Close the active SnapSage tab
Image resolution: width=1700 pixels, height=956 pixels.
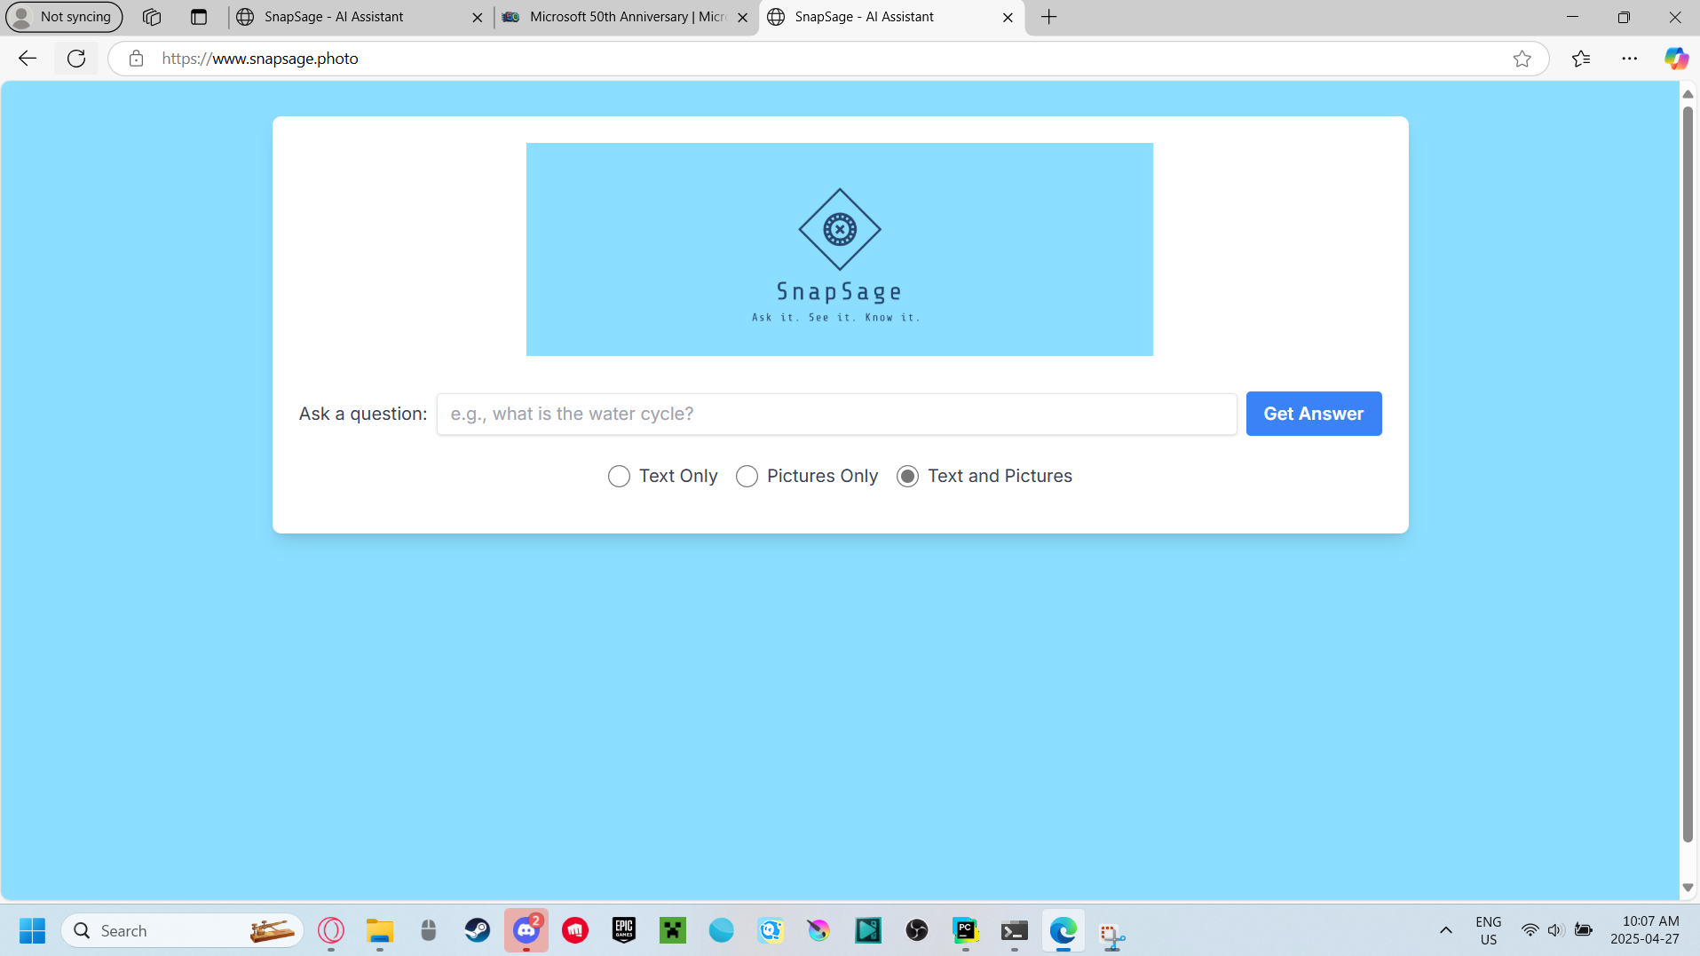(1008, 17)
